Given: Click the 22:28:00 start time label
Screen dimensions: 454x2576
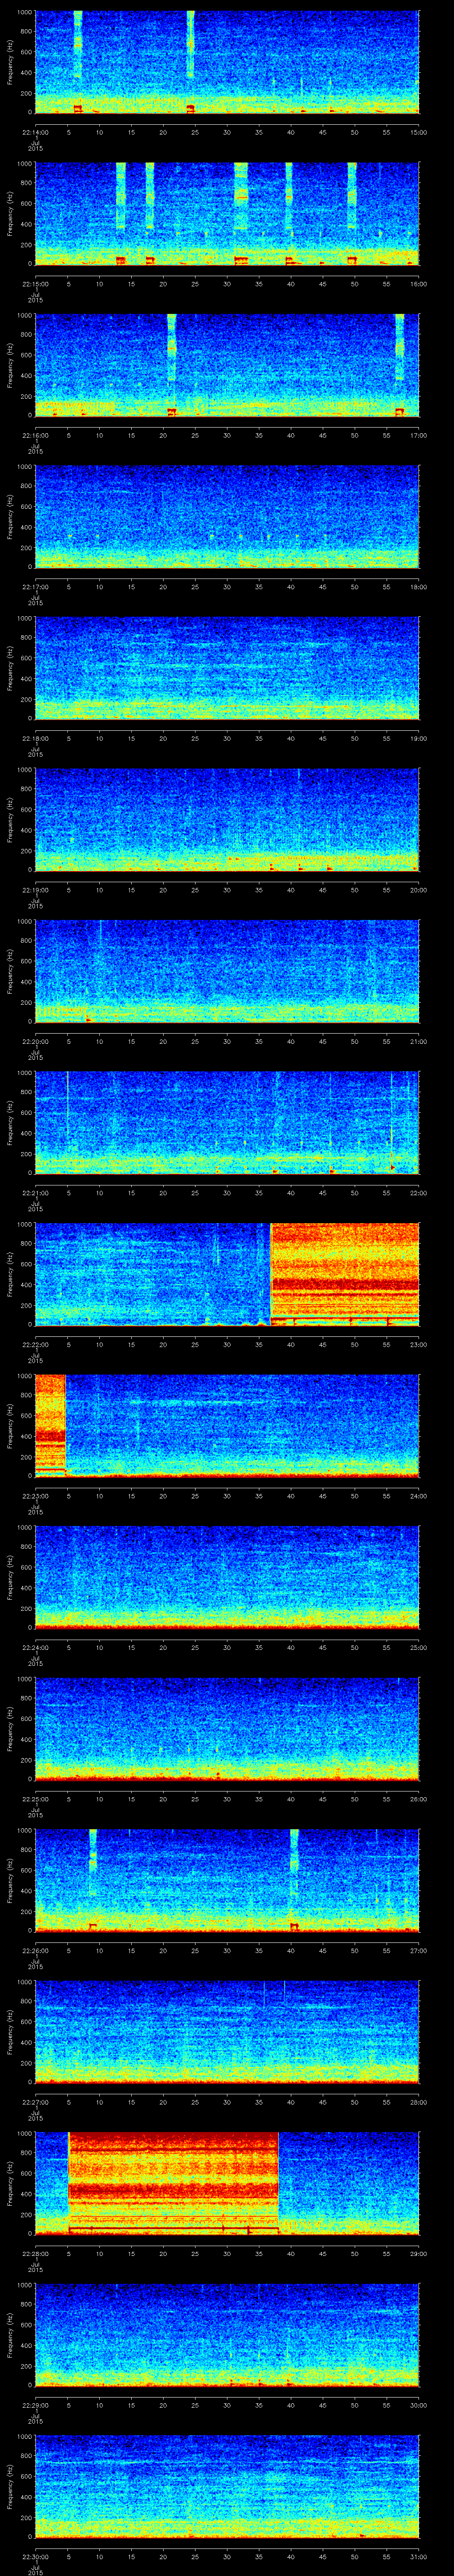Looking at the screenshot, I should [36, 2254].
